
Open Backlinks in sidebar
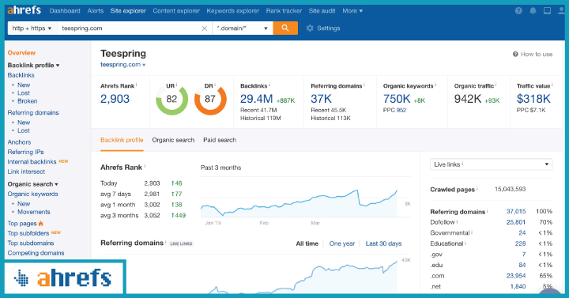coord(21,75)
